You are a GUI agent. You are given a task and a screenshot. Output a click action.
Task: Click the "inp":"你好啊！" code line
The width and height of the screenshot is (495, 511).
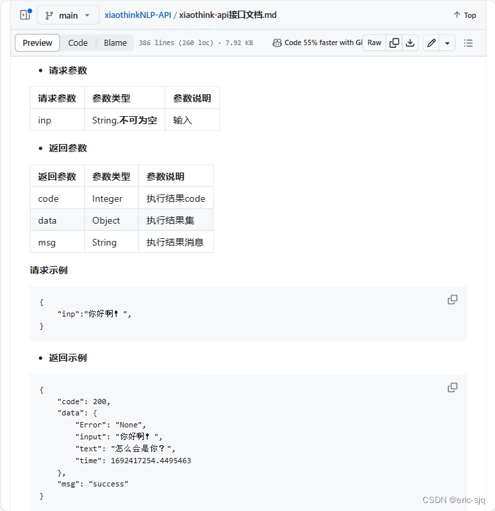point(94,314)
